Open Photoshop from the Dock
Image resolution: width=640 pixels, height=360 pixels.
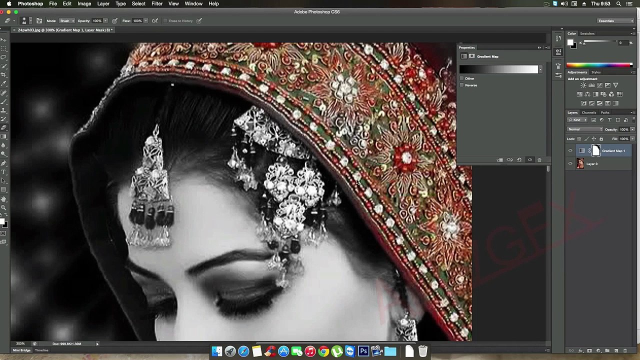point(363,351)
